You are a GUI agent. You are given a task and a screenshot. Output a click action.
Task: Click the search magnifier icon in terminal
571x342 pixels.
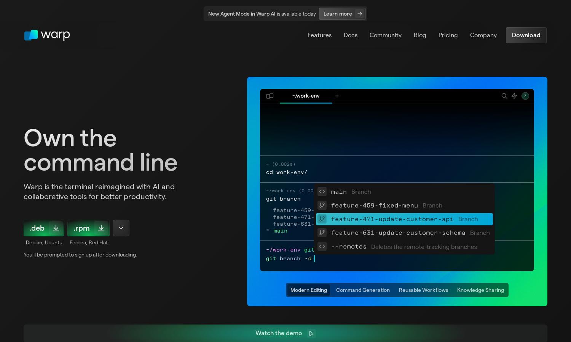click(x=504, y=96)
